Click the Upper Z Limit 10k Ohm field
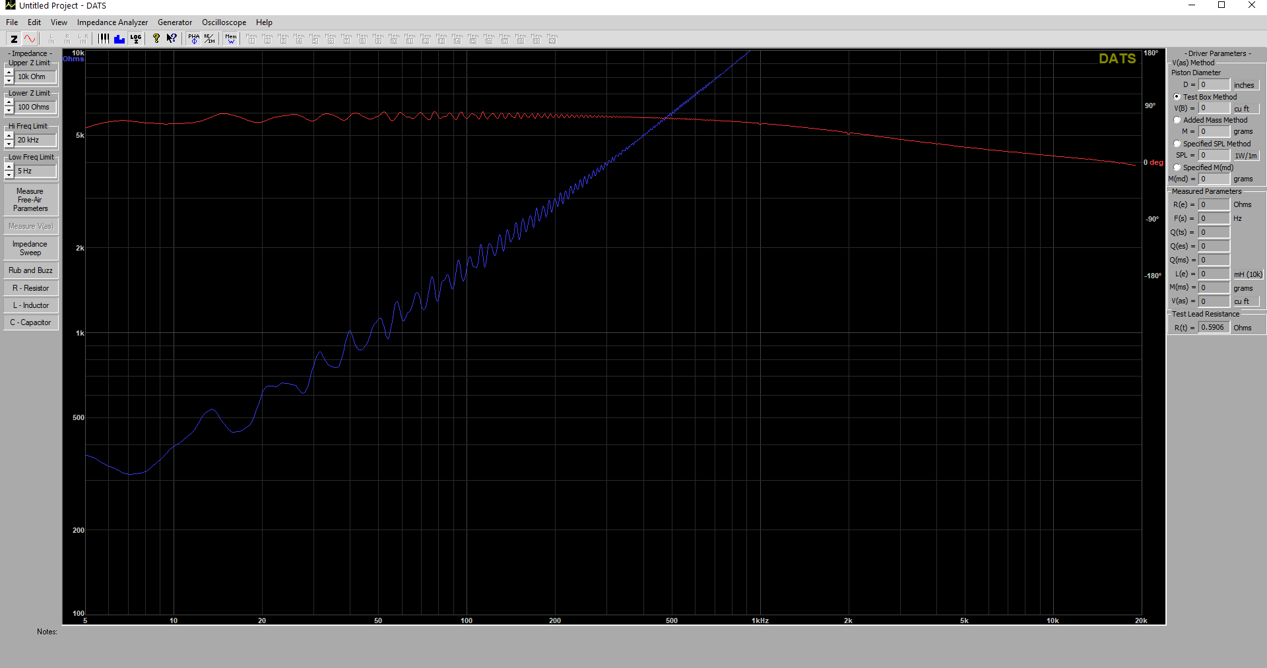The image size is (1267, 668). 36,76
